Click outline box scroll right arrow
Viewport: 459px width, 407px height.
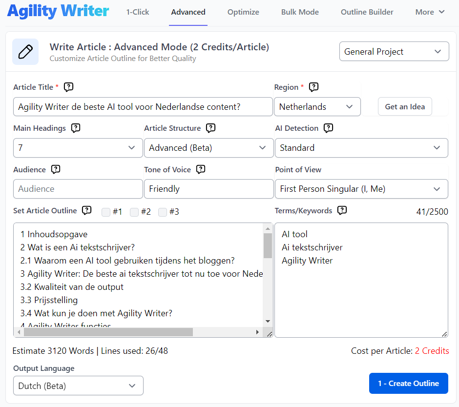pos(257,332)
